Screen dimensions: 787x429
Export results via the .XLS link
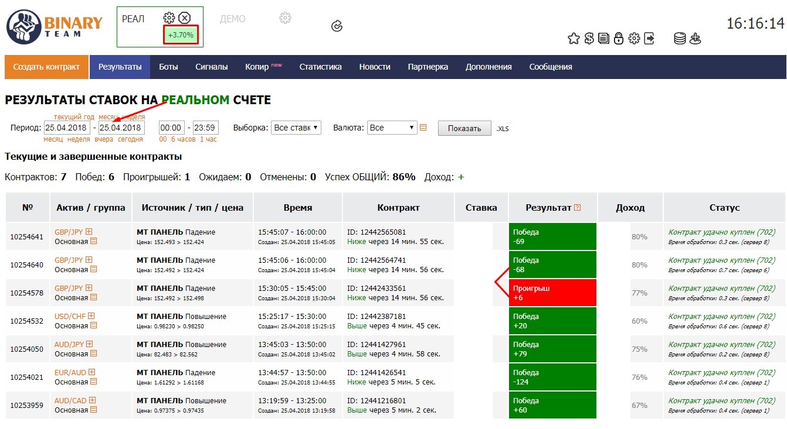pos(503,129)
